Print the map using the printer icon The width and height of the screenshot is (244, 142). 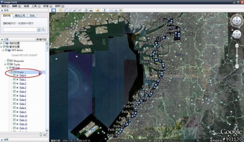click(x=116, y=10)
